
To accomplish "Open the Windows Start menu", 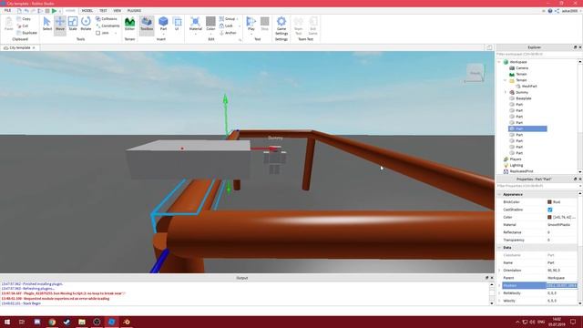I will 7,322.
